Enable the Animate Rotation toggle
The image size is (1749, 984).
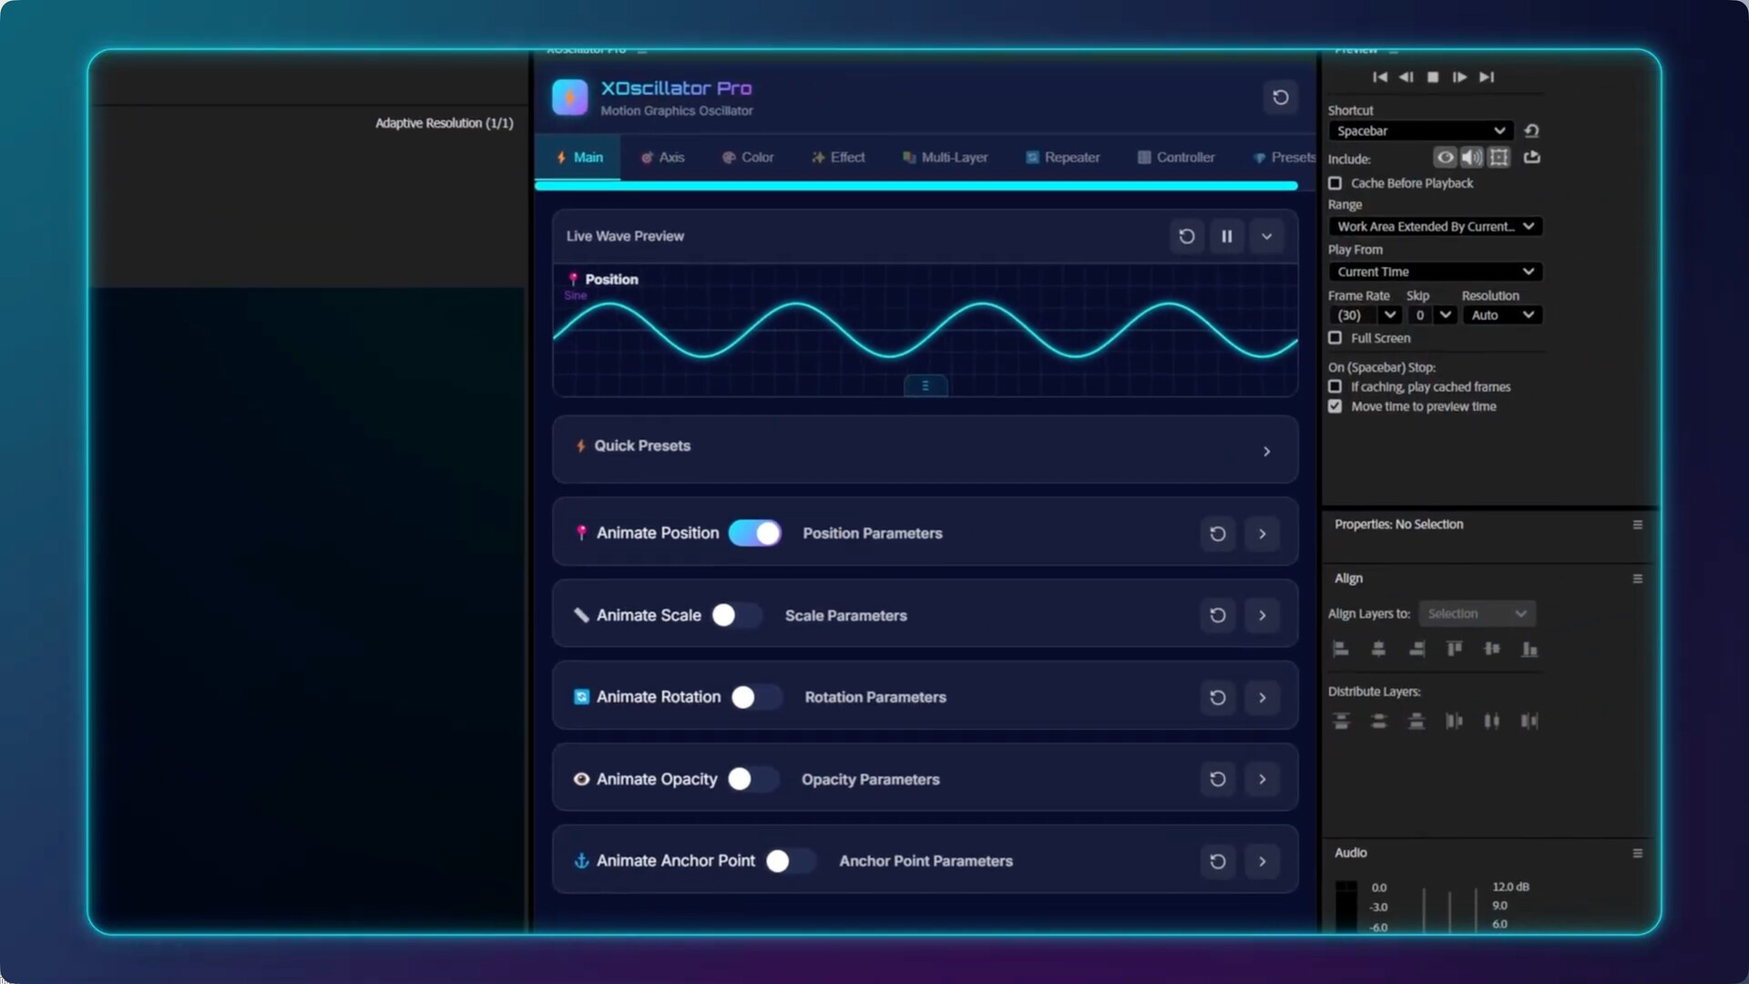coord(755,697)
